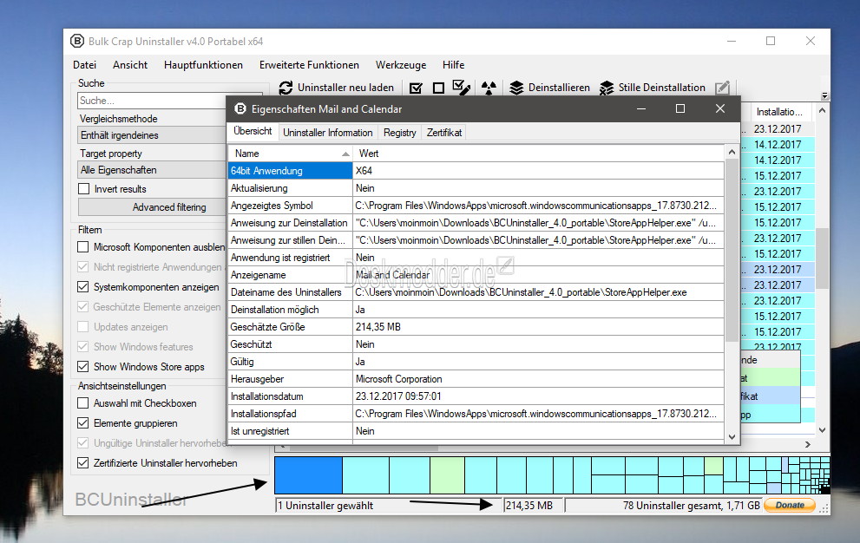Open the Ansicht menu
This screenshot has width=860, height=543.
(x=130, y=65)
